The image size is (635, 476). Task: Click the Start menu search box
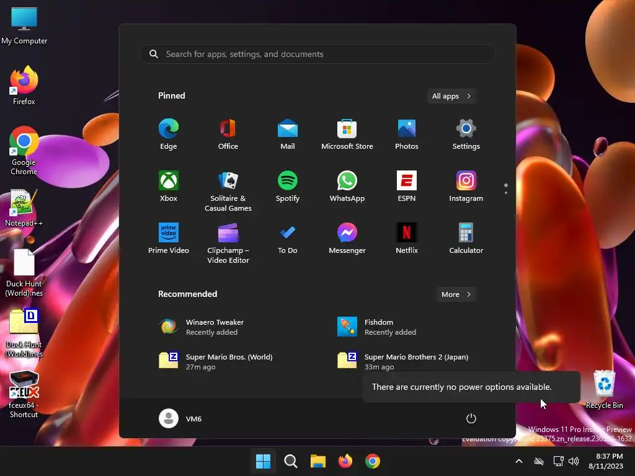pyautogui.click(x=317, y=54)
